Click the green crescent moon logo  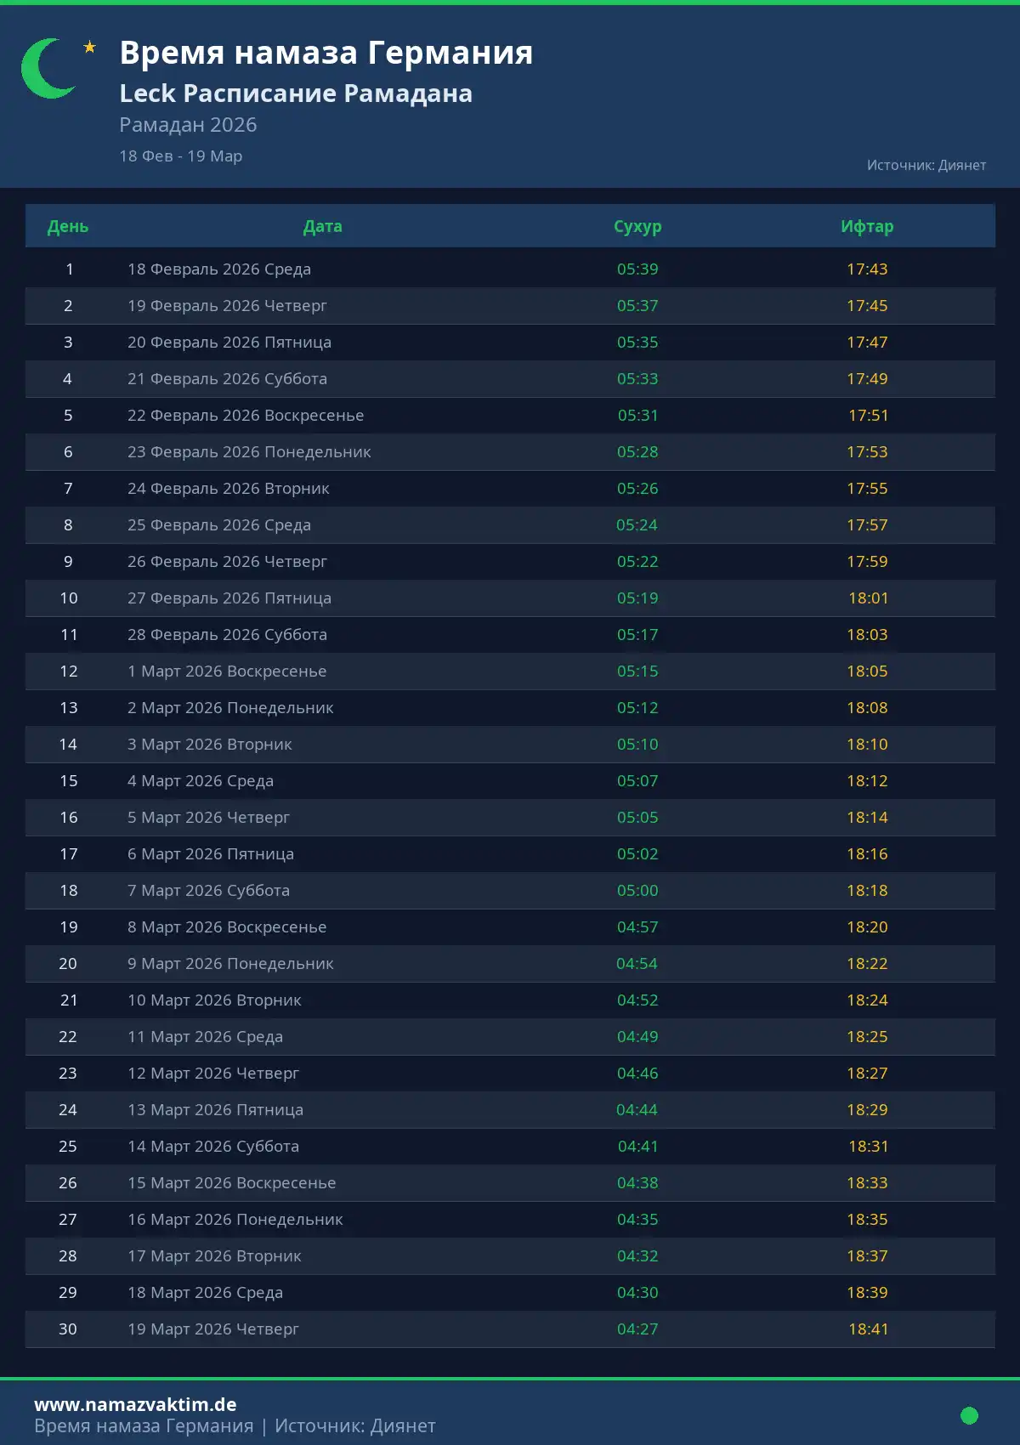tap(44, 68)
